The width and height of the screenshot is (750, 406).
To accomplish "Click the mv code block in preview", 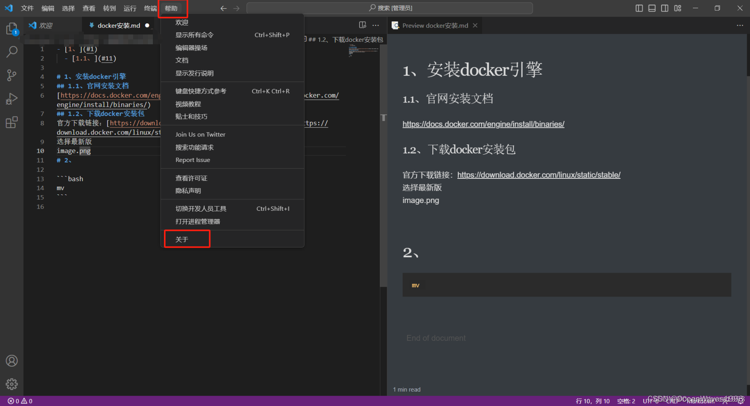I will (567, 285).
